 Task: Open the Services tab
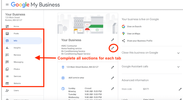[17, 76]
